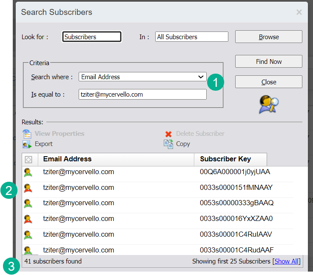Click the View Properties icon

pyautogui.click(x=27, y=134)
